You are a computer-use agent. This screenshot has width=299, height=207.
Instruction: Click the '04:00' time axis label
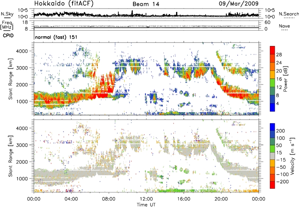point(71,199)
